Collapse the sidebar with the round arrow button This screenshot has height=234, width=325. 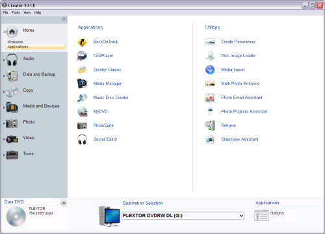(64, 19)
